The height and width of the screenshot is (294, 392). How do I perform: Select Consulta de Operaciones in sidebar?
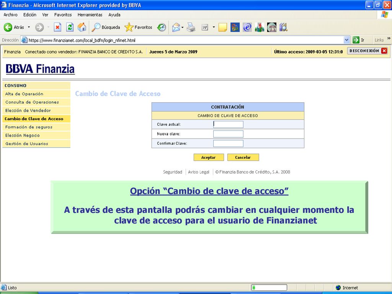pyautogui.click(x=36, y=102)
